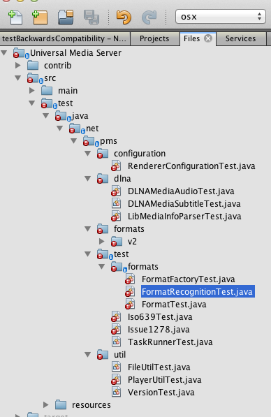This screenshot has width=271, height=417.
Task: Click the New File toolbar icon
Action: [x=15, y=17]
